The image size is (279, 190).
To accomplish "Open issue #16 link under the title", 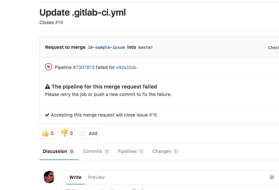I will 59,22.
